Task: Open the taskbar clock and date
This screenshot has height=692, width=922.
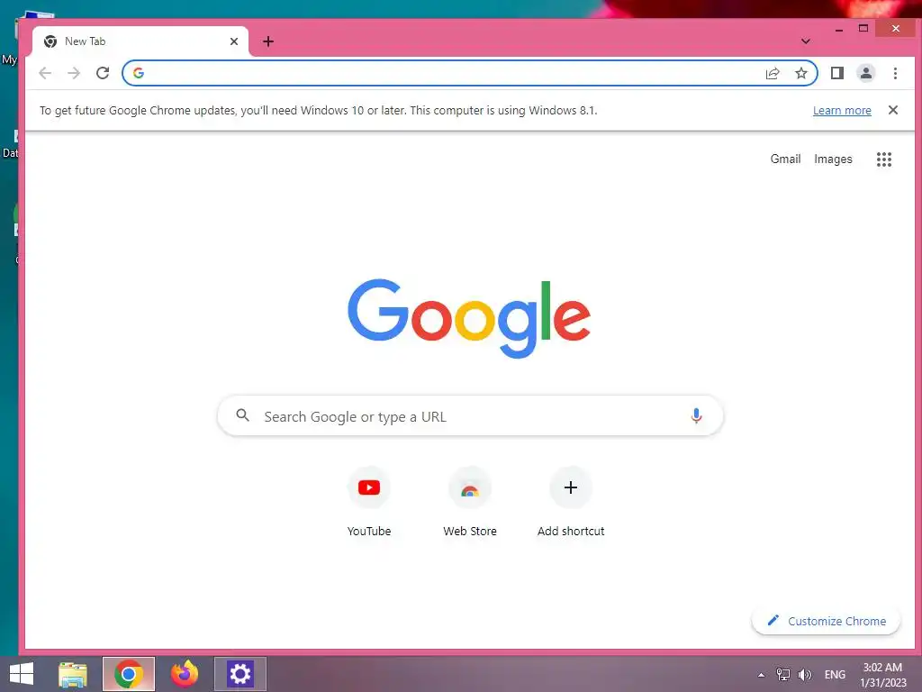Action: click(x=882, y=675)
